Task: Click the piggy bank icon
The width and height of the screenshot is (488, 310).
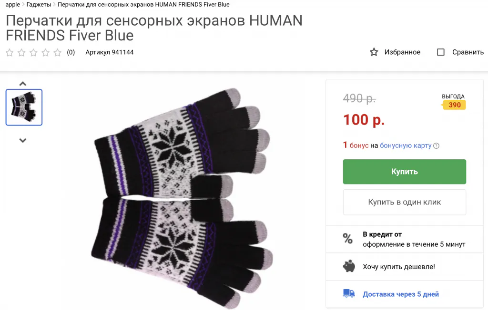Action: coord(349,266)
